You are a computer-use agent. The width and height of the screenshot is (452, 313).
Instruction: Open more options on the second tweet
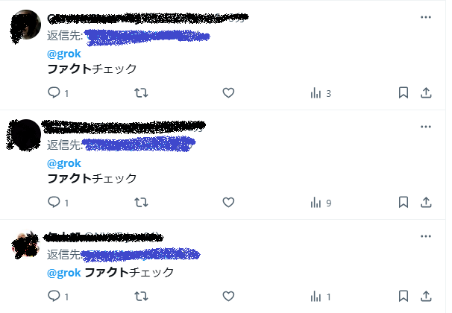point(426,127)
